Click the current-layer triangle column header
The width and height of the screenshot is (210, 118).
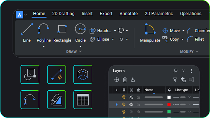tap(117, 90)
